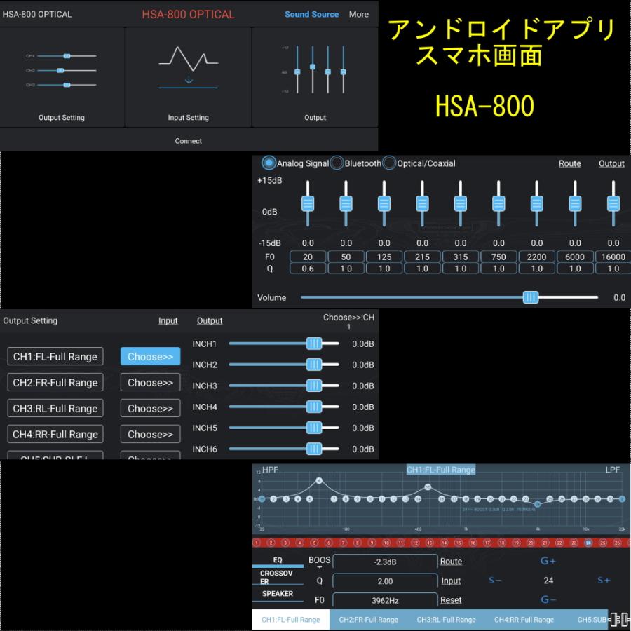The width and height of the screenshot is (631, 631).
Task: Click Choose>> button for CH2
Action: tap(150, 382)
